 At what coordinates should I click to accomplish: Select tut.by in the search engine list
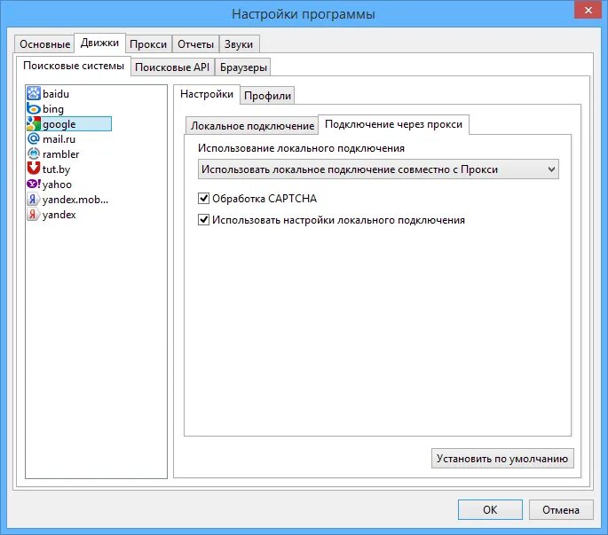coord(56,169)
